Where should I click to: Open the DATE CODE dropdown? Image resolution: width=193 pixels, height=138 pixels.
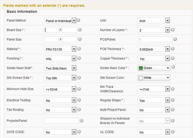(60, 132)
